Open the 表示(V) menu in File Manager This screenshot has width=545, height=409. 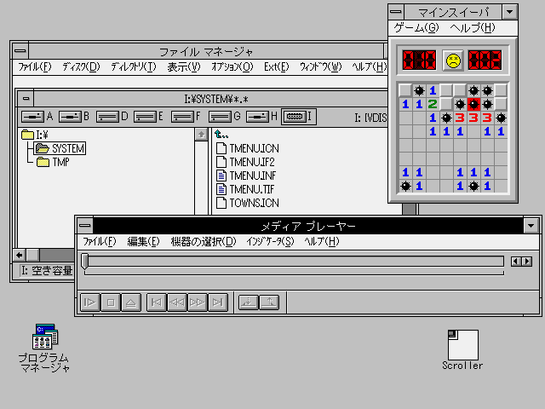coord(183,67)
